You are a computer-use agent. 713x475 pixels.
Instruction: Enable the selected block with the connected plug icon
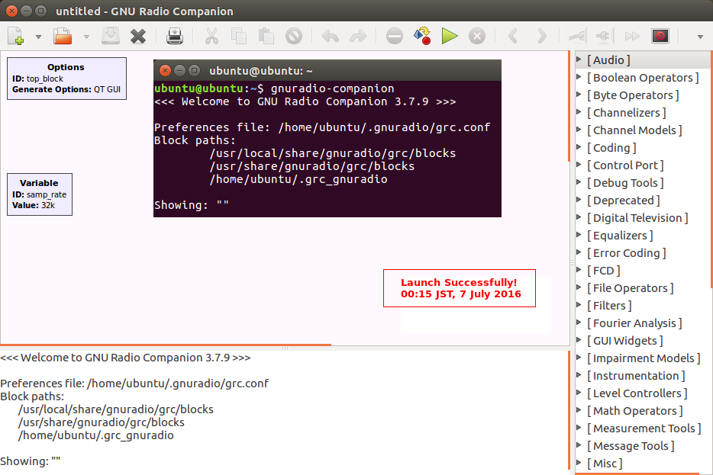pos(578,36)
